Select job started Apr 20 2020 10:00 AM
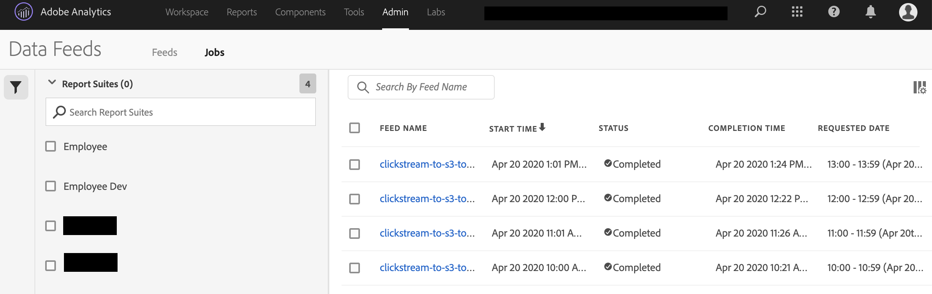The image size is (932, 294). (355, 268)
